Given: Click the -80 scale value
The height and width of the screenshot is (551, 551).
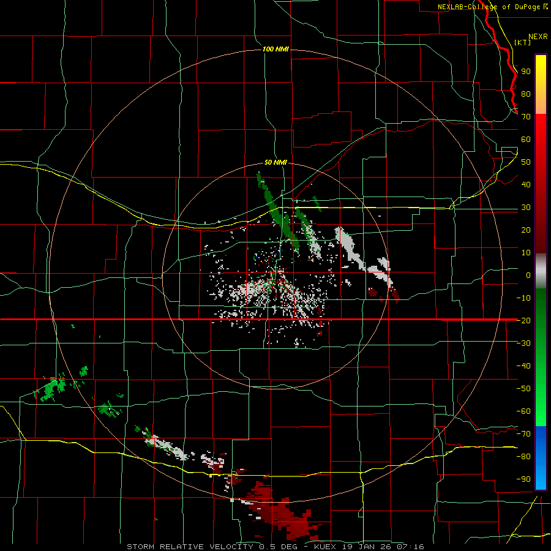Looking at the screenshot, I should pos(523,457).
